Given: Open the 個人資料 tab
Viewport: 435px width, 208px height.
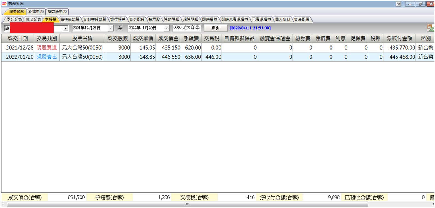Looking at the screenshot, I should tap(282, 19).
